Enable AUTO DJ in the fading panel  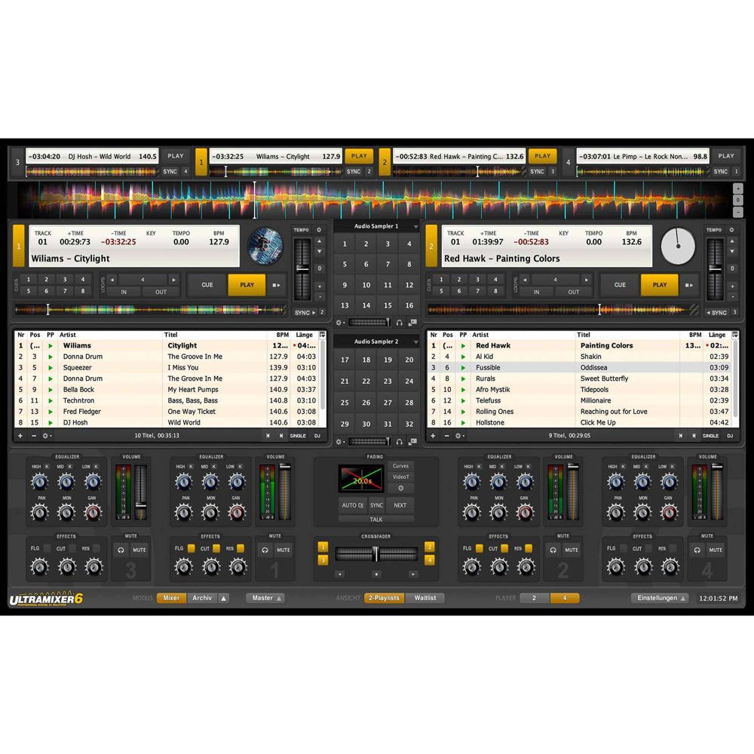pos(353,505)
